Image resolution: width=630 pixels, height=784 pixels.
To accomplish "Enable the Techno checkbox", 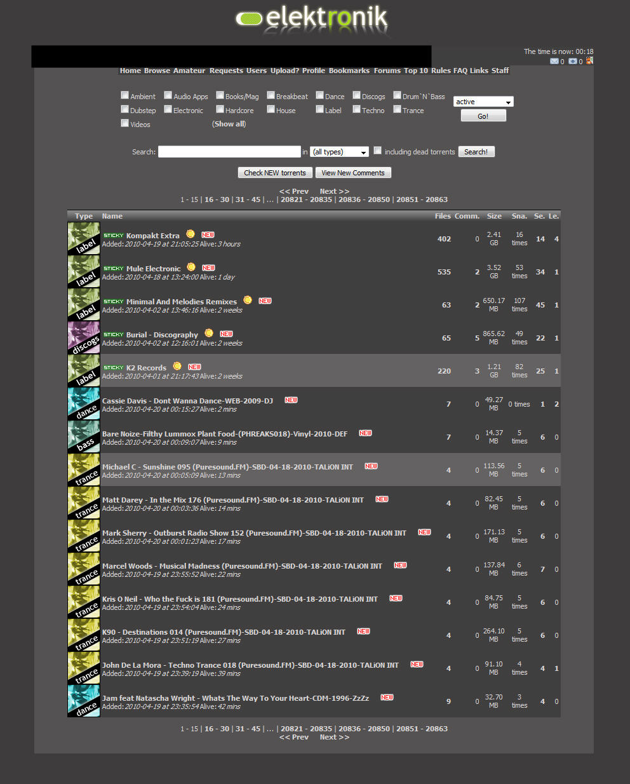I will (x=357, y=109).
